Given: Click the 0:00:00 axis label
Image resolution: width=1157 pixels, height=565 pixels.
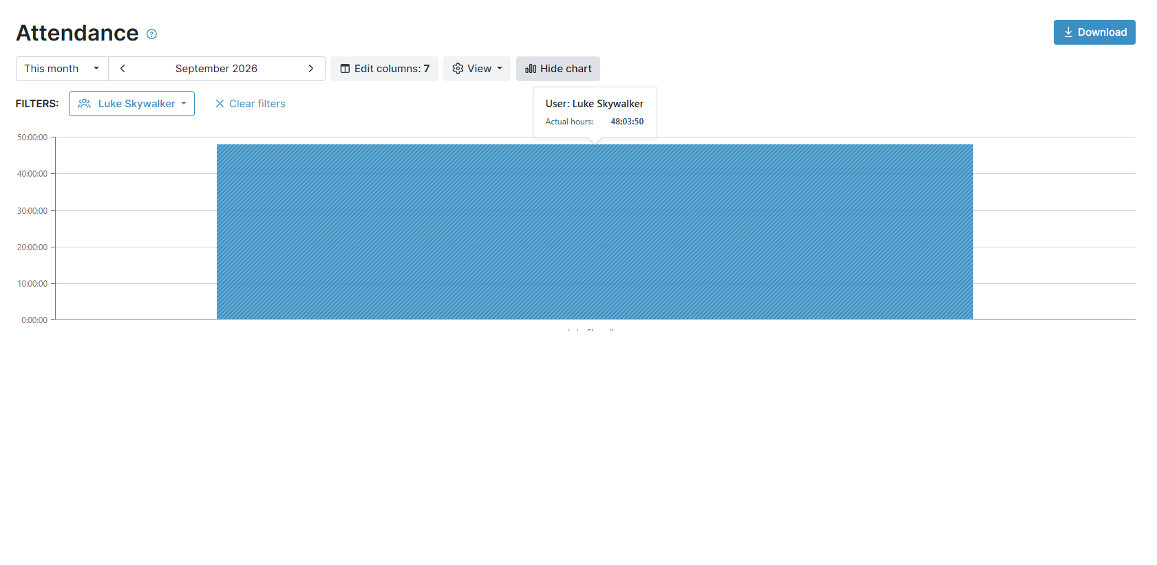Looking at the screenshot, I should coord(34,320).
